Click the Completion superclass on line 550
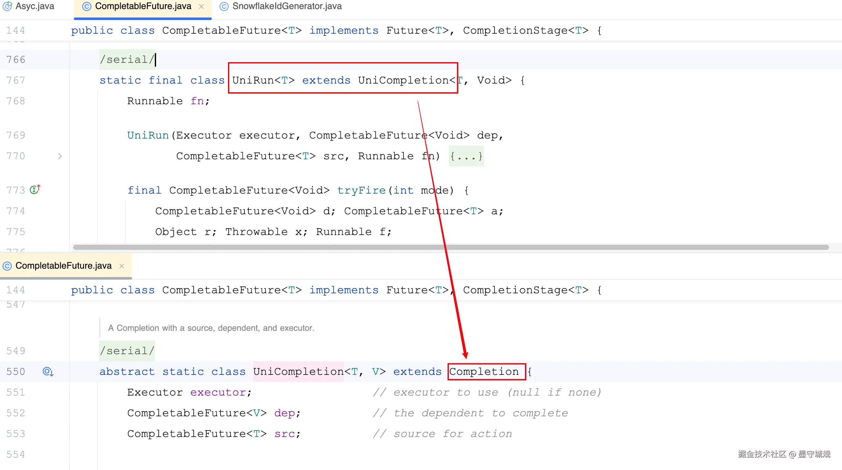Screen dimensions: 842x470 (x=484, y=371)
